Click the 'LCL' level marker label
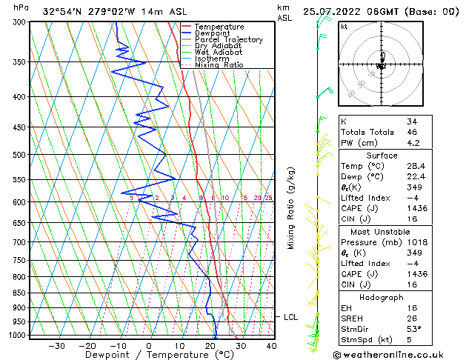This screenshot has width=466, height=360. pos(290,317)
